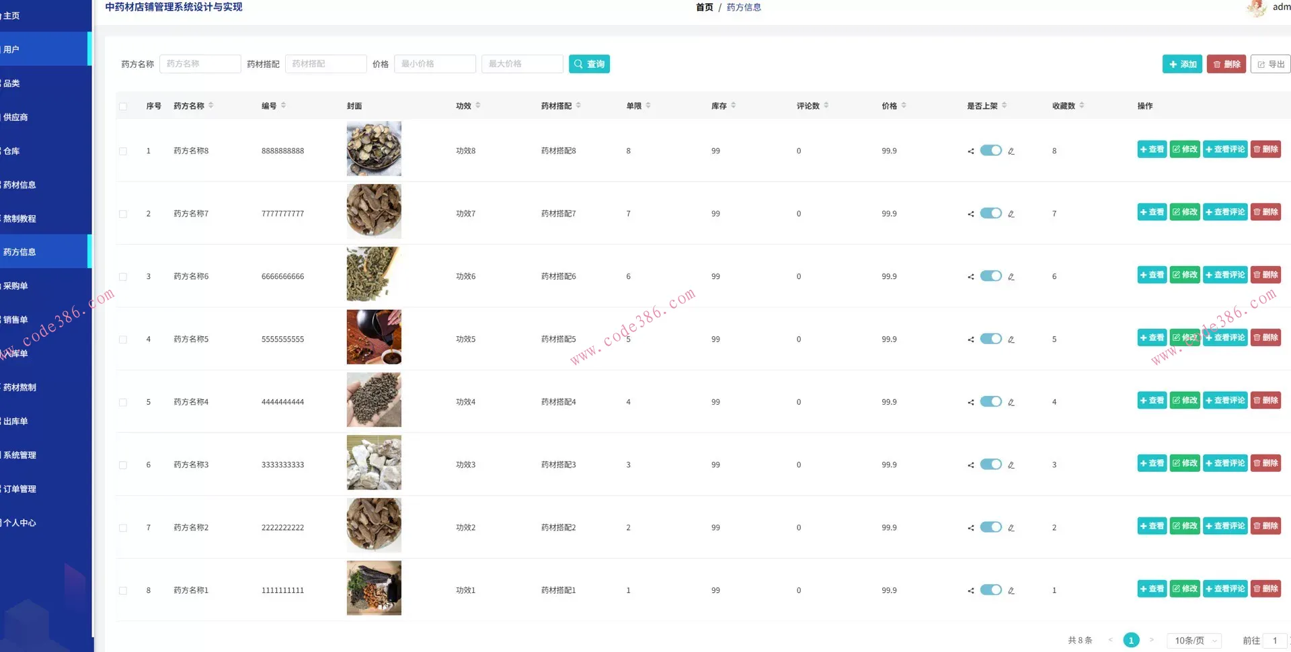
Task: Click the 导出 export icon
Action: pos(1261,64)
